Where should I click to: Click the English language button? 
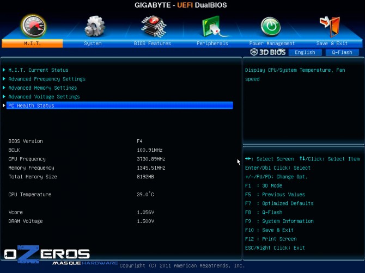click(305, 52)
